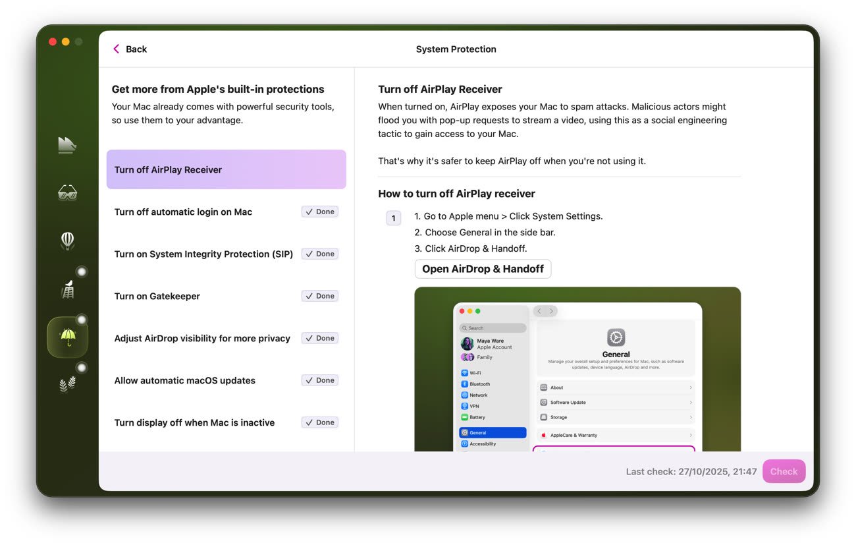Click the sunglasses icon in the sidebar
This screenshot has height=545, width=856.
click(x=67, y=193)
